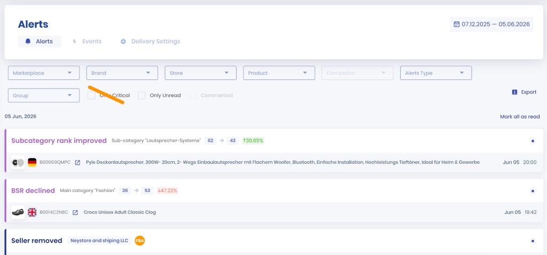Viewport: 547px width, 255px height.
Task: Open the BSR declined alert title
Action: coord(33,190)
